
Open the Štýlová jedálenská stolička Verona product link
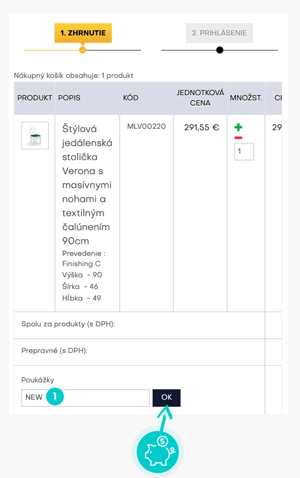87,184
